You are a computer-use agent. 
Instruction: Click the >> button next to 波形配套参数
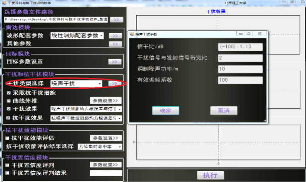click(115, 36)
